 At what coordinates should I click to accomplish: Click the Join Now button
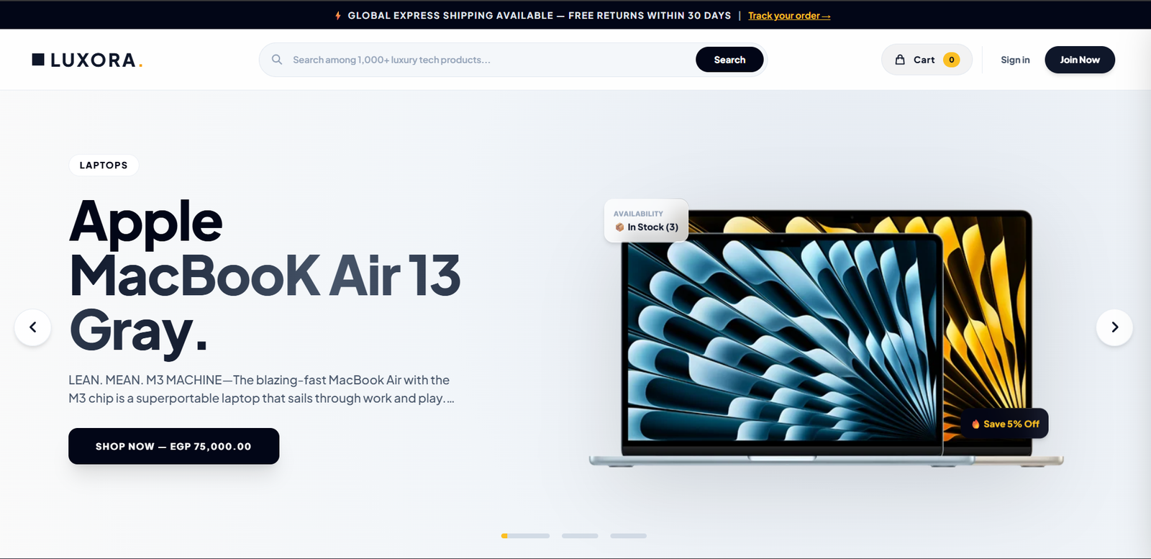click(x=1080, y=60)
